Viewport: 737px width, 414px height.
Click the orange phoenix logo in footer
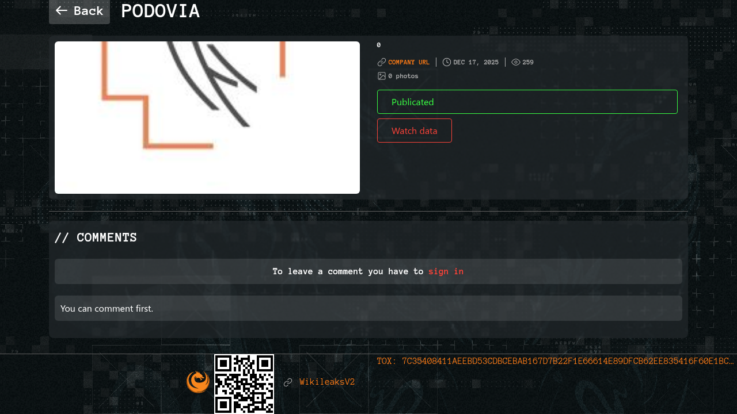tap(198, 382)
